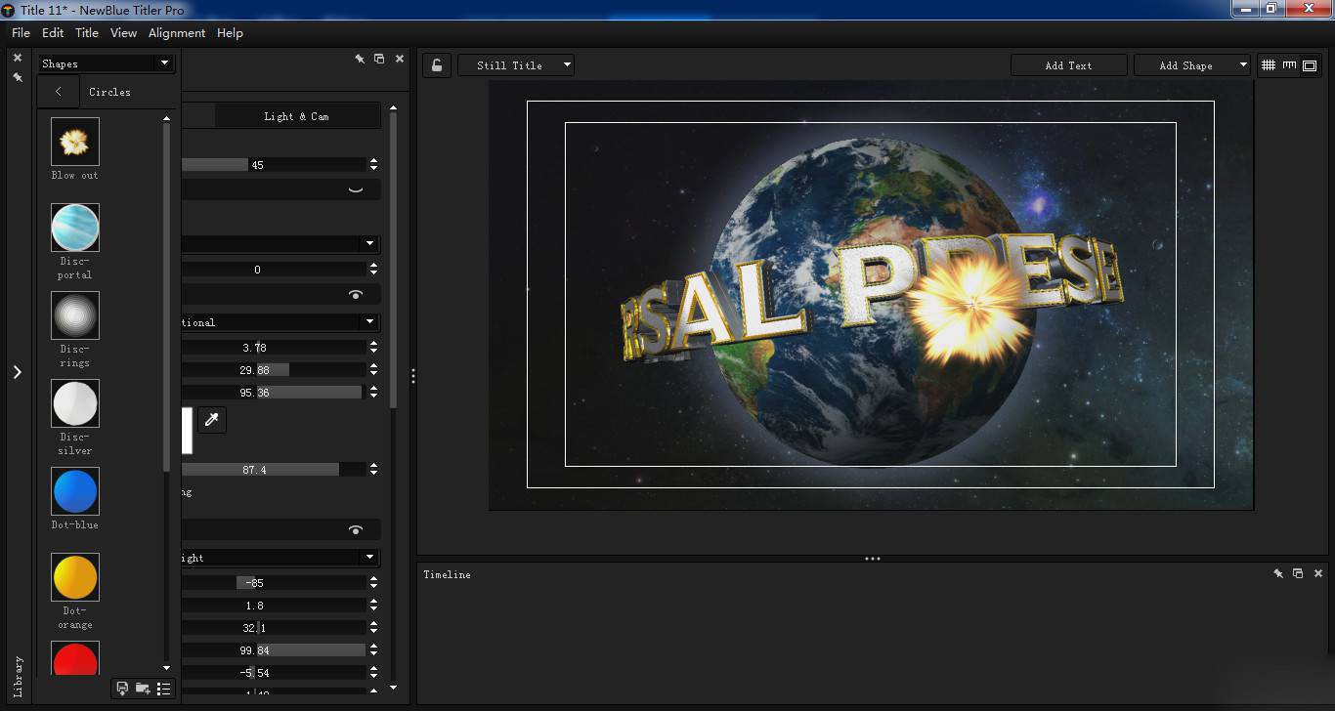The height and width of the screenshot is (711, 1335).
Task: Undock the Timeline panel
Action: pyautogui.click(x=1298, y=574)
